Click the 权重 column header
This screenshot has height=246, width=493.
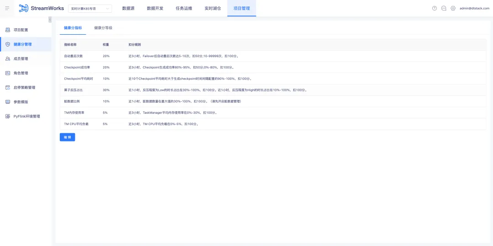[105, 45]
